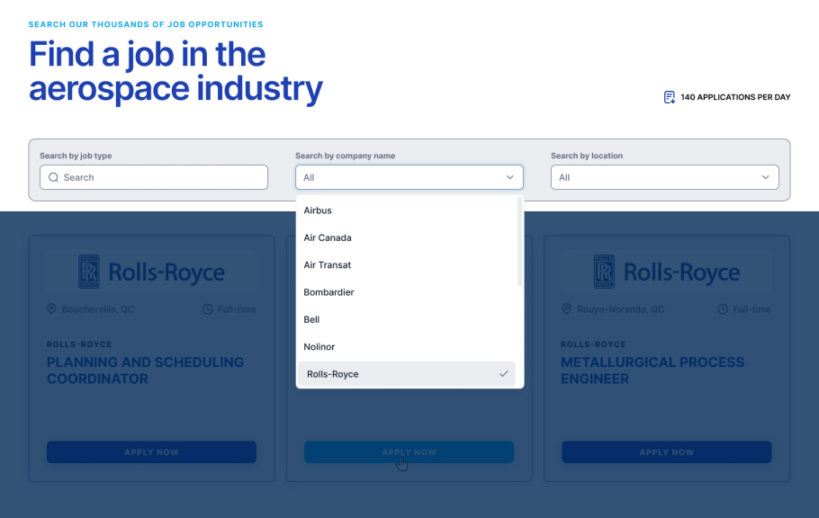Expand the company name dropdown chevron

(509, 178)
